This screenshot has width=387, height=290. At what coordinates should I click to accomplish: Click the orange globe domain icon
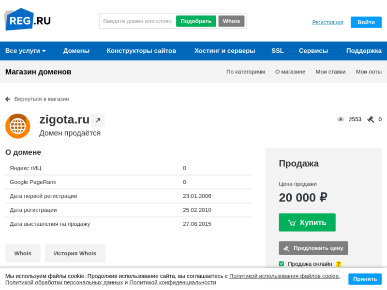tap(18, 126)
